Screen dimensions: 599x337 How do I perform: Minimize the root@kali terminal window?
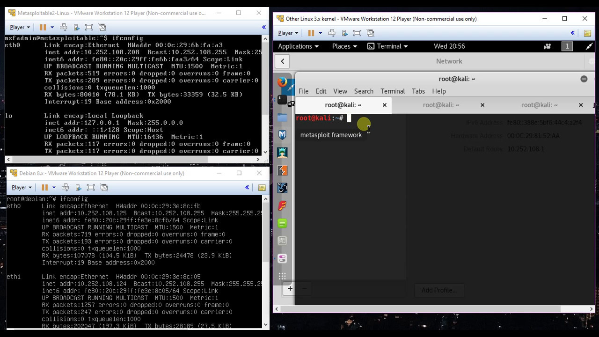click(584, 79)
